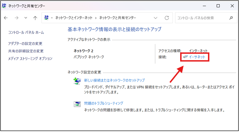Screen dimensions: 239x132
Task: Click the コントロール パネルの検索 search field
Action: tap(206, 18)
